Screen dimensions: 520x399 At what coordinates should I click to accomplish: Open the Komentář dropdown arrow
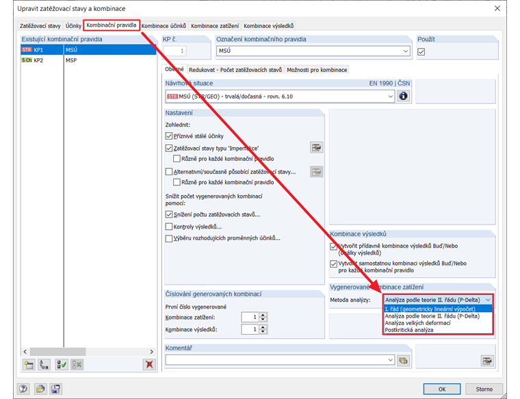click(x=390, y=360)
